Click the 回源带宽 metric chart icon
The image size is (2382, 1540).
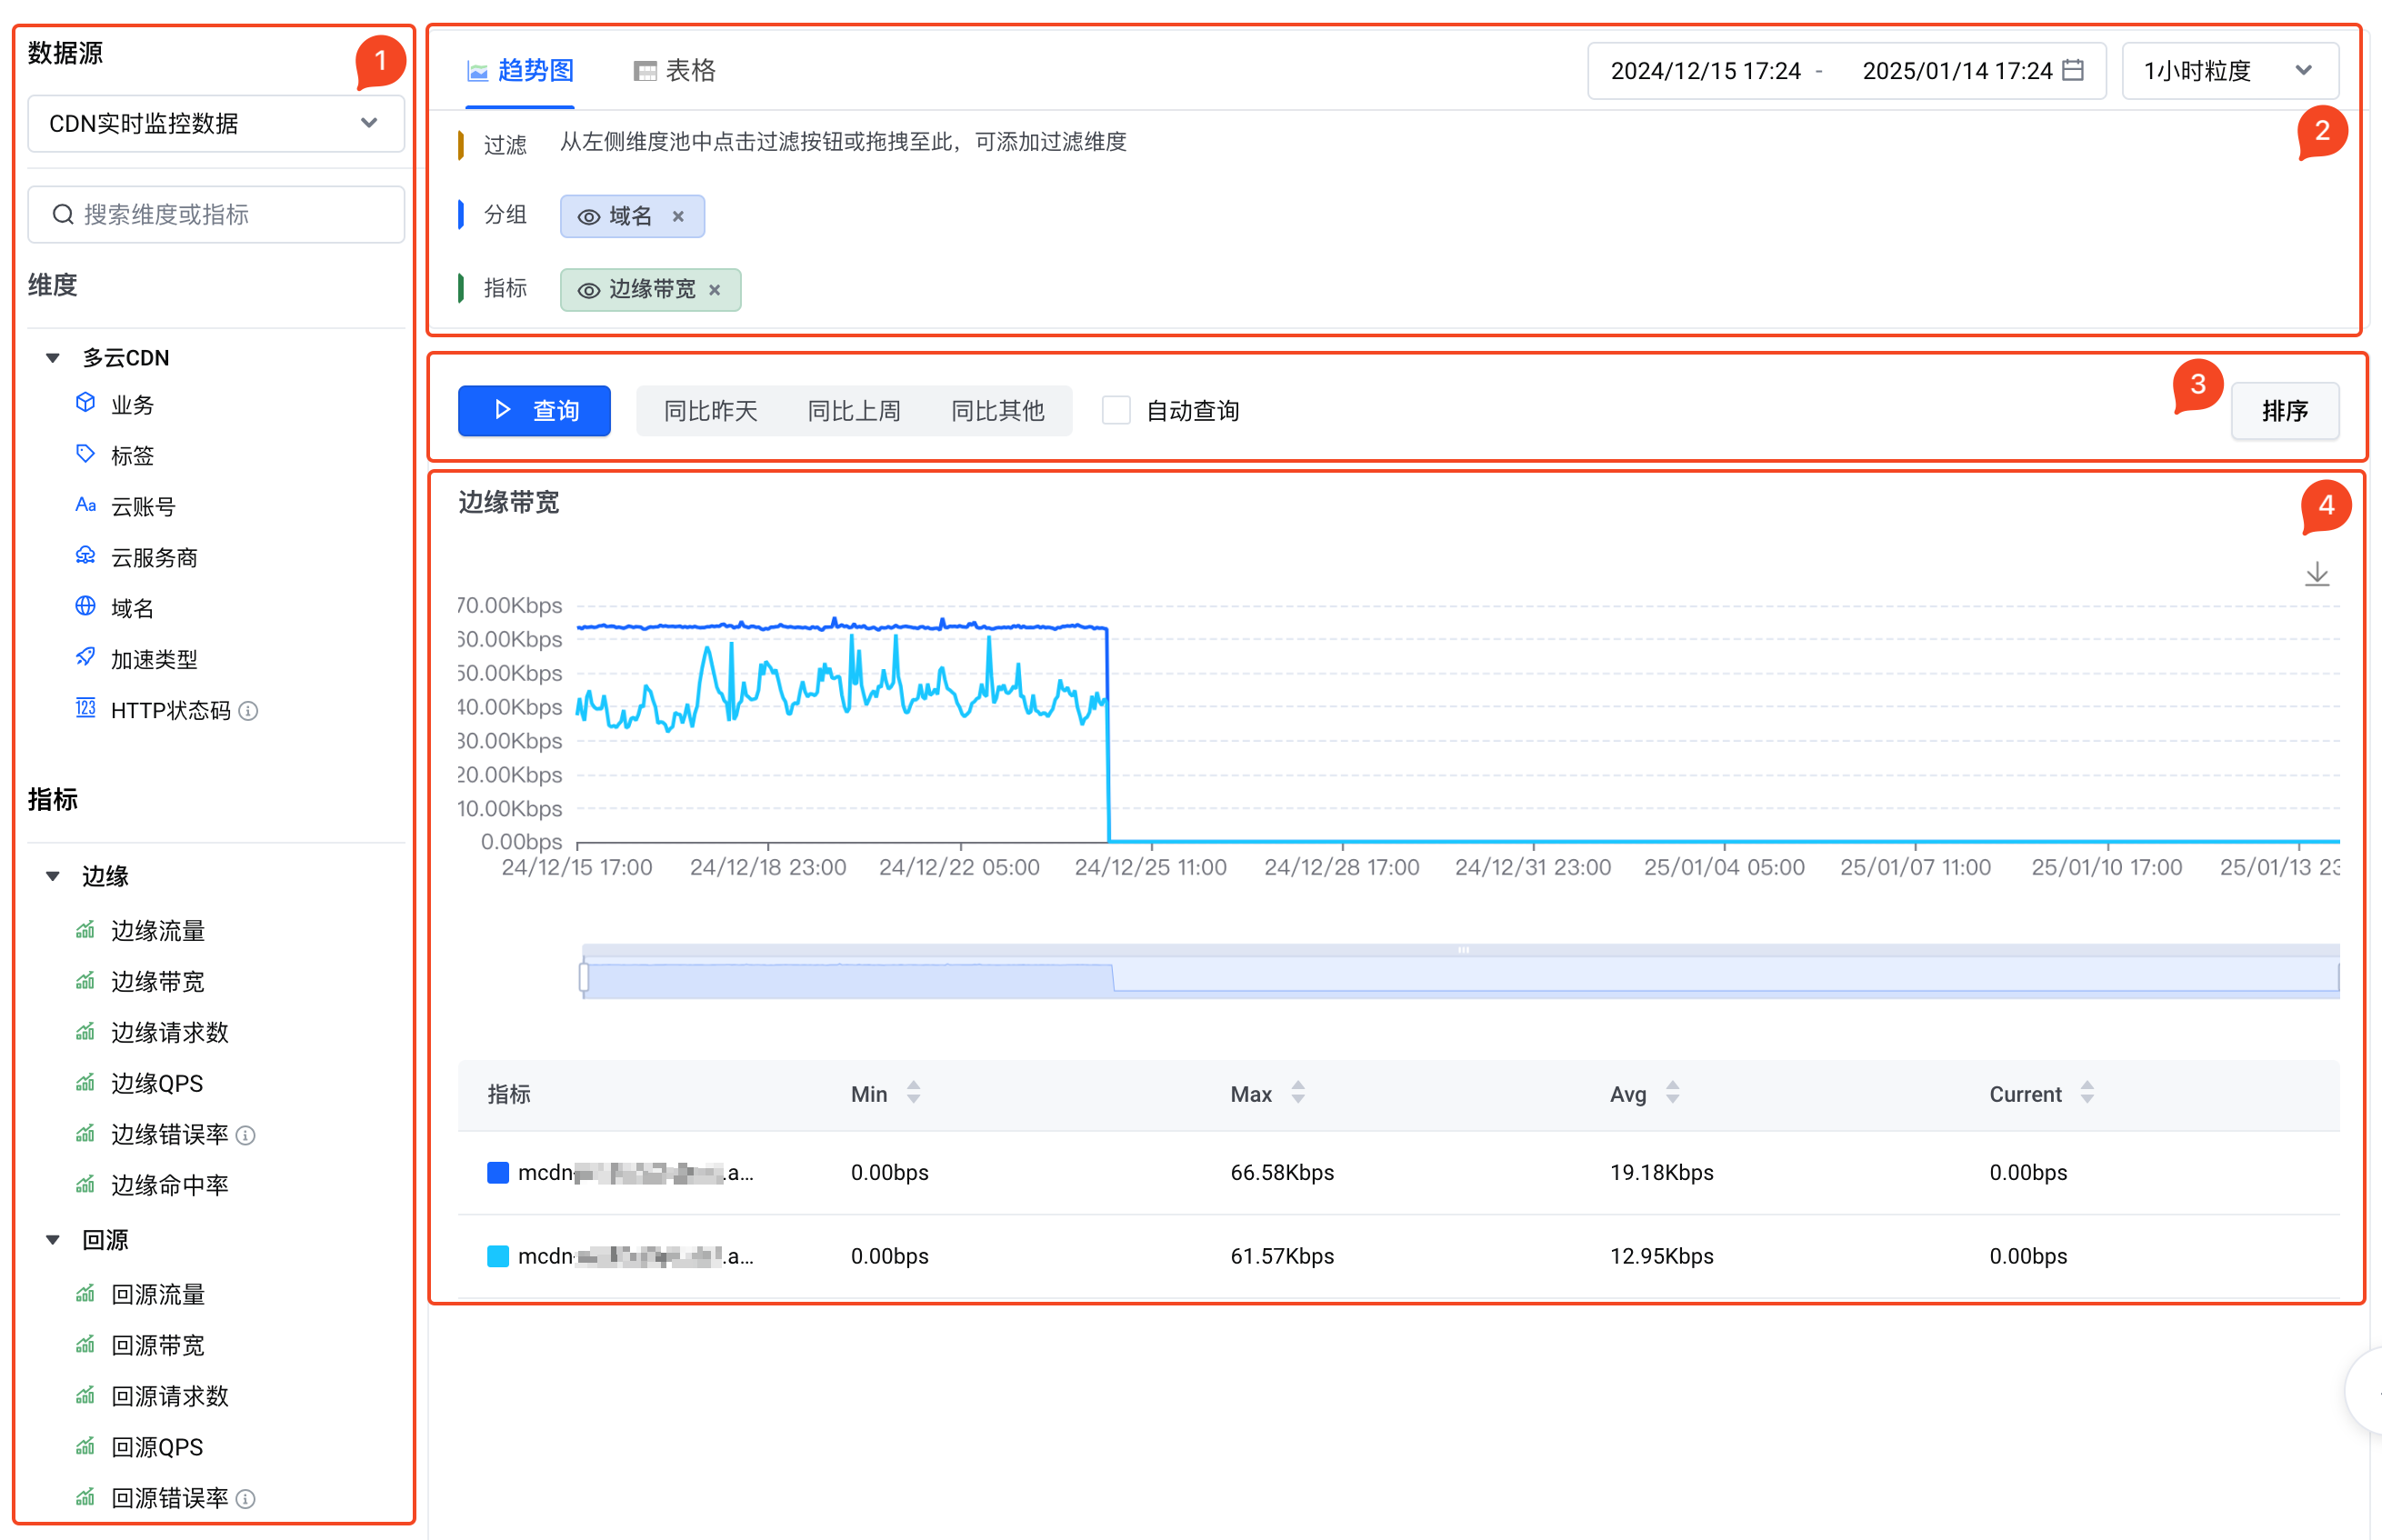coord(86,1345)
